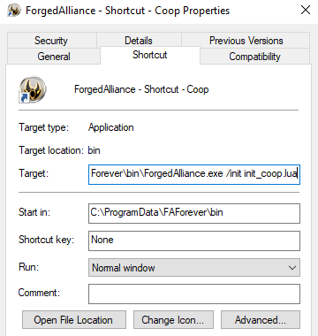Switch to the Security tab
Screen dimensions: 318x336
52,41
